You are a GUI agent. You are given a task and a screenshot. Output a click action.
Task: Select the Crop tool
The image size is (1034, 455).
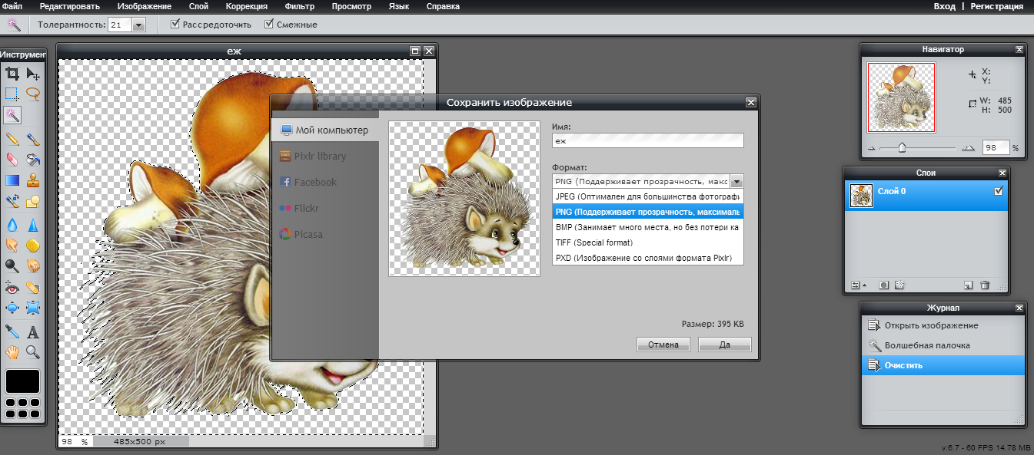pos(12,74)
